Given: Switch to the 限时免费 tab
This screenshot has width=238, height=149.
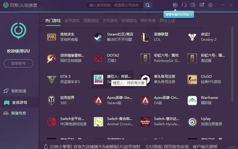Looking at the screenshot, I should tap(148, 21).
